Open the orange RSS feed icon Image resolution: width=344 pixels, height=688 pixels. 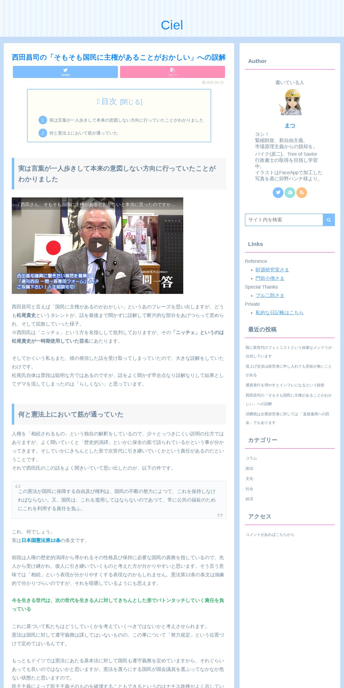coord(302,193)
